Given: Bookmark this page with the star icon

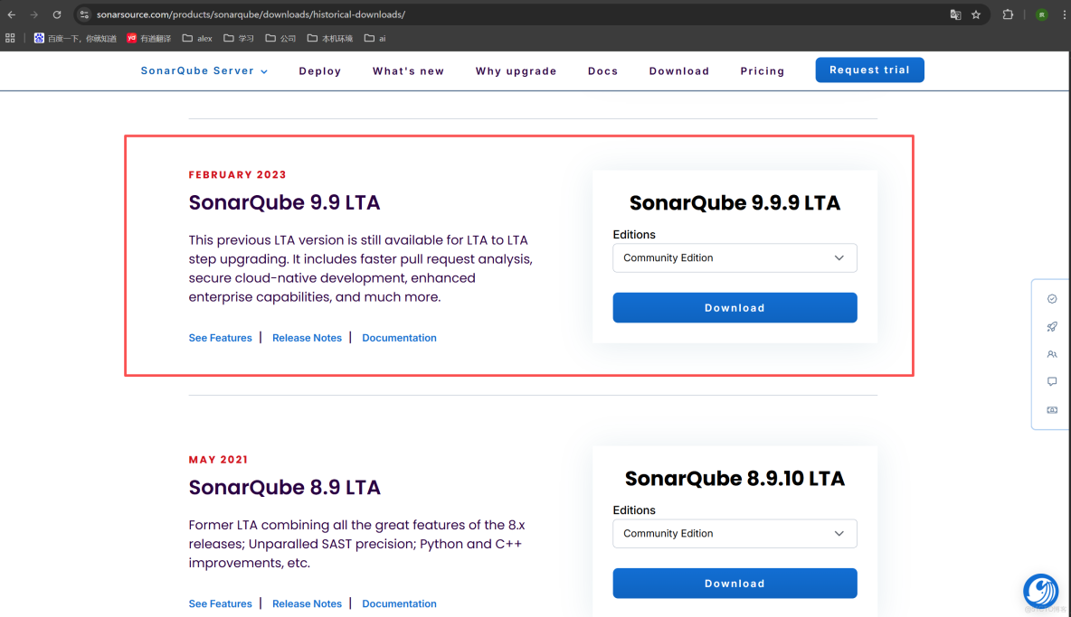Looking at the screenshot, I should pyautogui.click(x=974, y=14).
